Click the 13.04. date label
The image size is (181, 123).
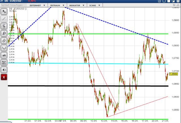pos(104,121)
